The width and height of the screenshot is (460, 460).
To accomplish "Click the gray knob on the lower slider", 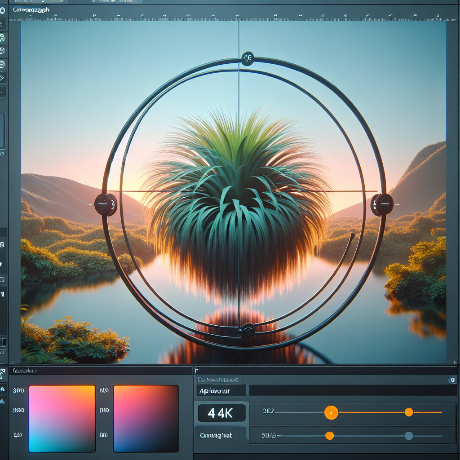I will tap(409, 436).
